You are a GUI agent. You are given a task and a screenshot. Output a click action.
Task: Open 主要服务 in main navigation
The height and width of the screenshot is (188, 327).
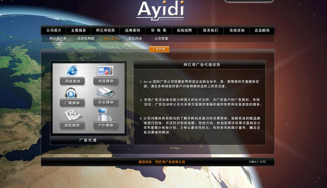[x=79, y=30]
